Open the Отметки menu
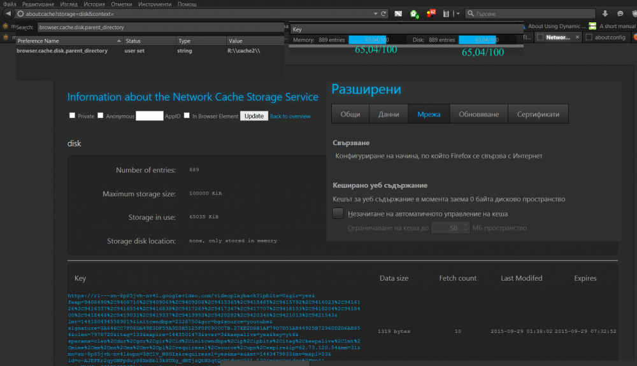Image resolution: width=637 pixels, height=366 pixels. coord(122,4)
